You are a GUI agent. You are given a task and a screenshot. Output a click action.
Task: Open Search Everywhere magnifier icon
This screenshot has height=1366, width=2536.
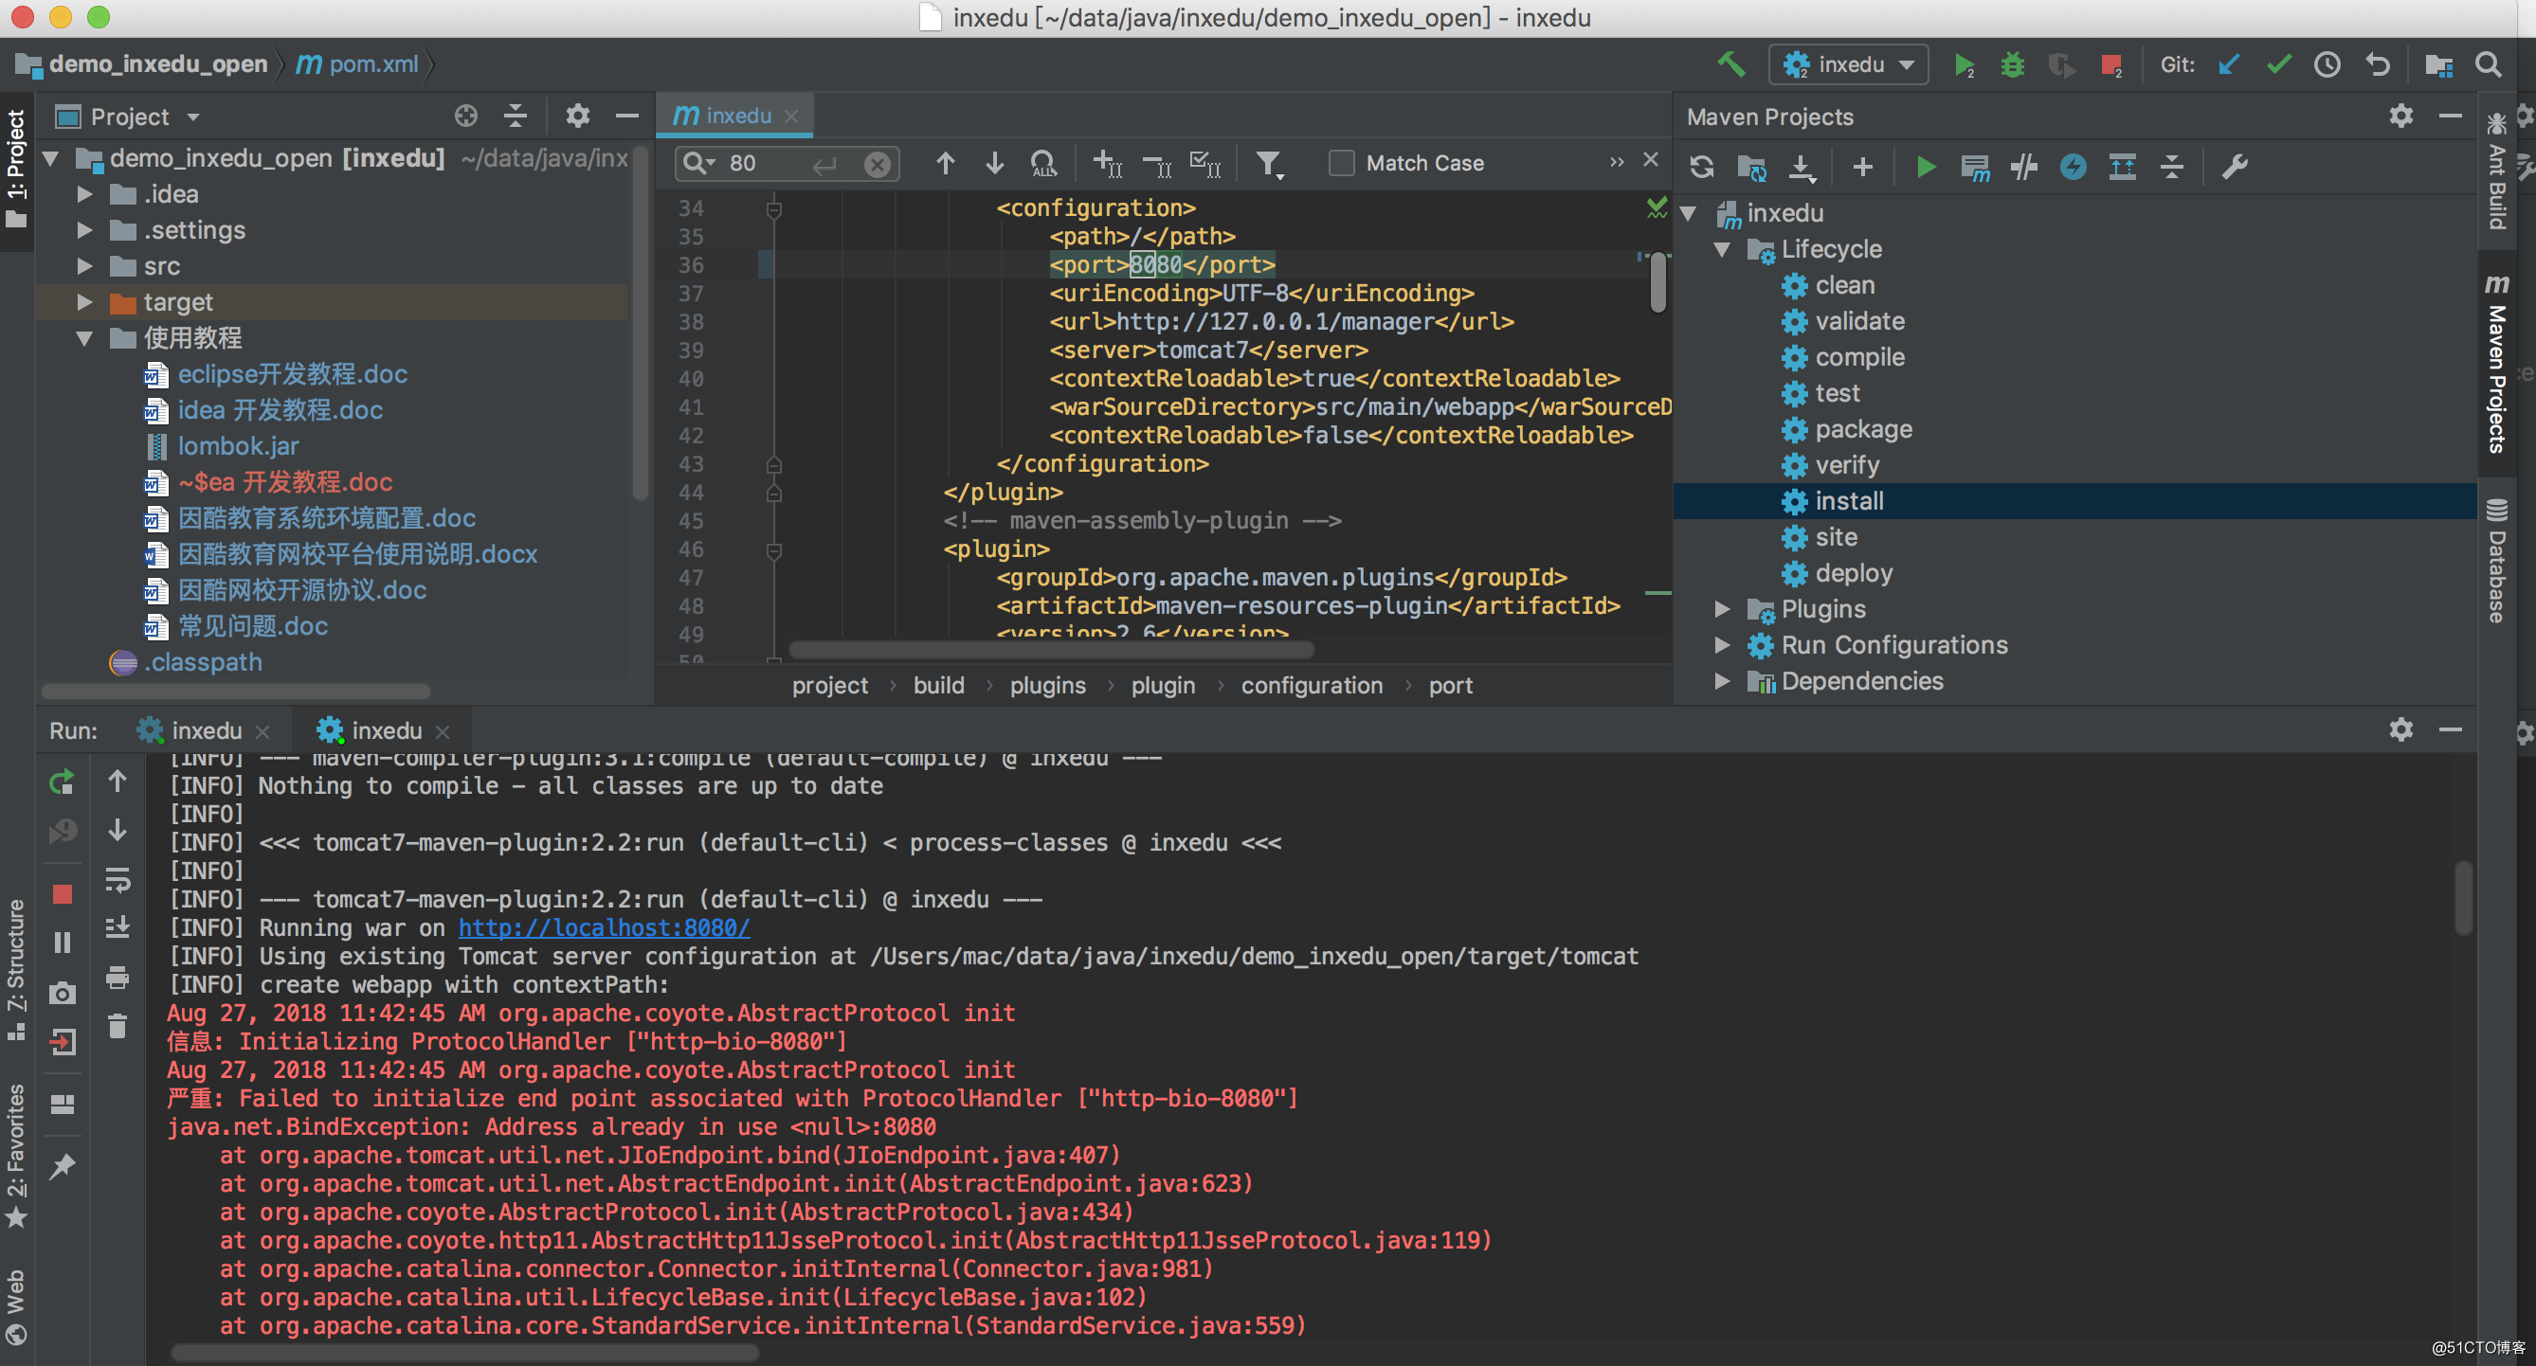click(x=2489, y=65)
